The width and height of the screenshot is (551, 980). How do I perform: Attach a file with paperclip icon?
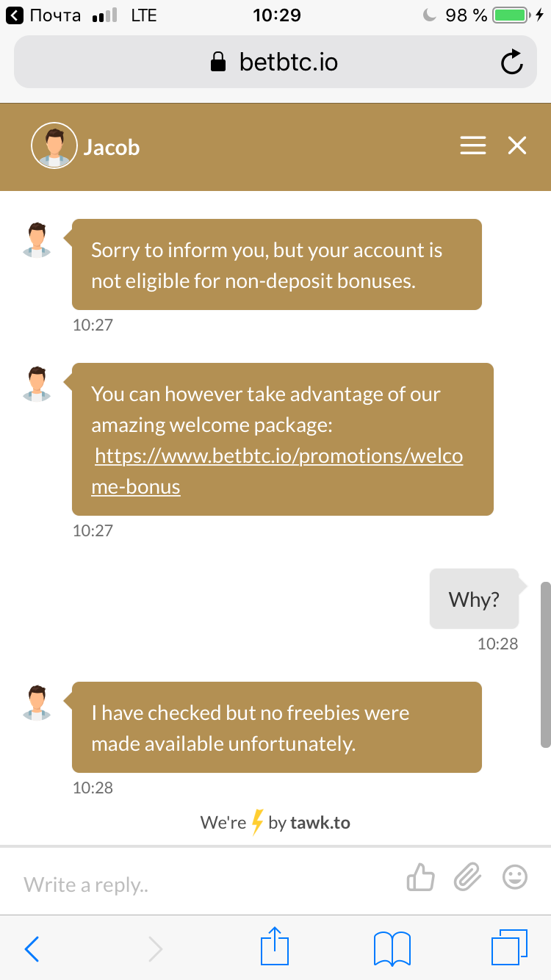point(467,877)
